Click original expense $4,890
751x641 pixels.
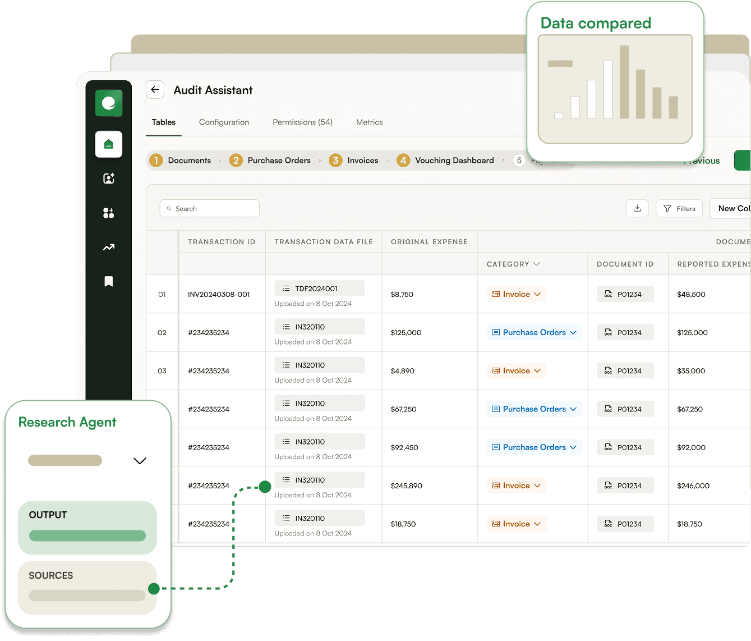click(403, 371)
